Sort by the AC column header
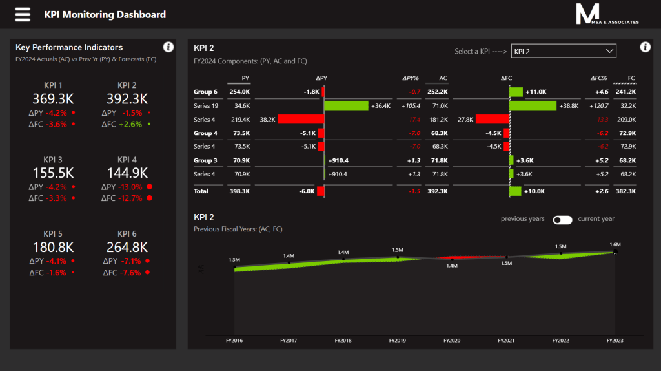 click(x=443, y=78)
